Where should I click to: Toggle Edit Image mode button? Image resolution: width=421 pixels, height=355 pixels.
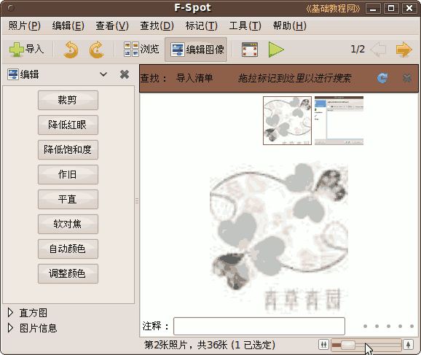[x=196, y=50]
